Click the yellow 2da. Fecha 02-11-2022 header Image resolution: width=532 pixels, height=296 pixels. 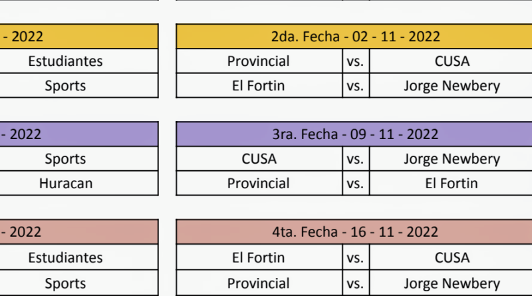tap(355, 37)
